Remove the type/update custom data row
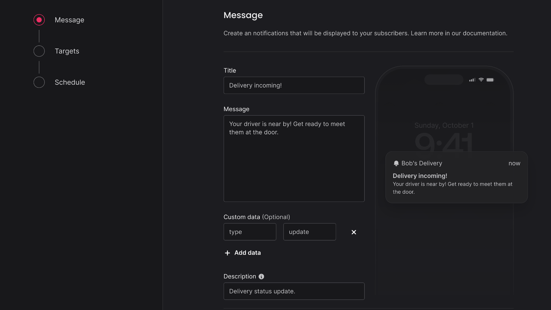The image size is (551, 310). 354,232
